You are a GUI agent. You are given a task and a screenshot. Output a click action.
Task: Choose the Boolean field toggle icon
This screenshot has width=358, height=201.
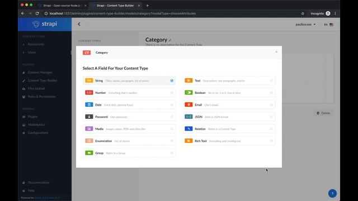click(189, 93)
